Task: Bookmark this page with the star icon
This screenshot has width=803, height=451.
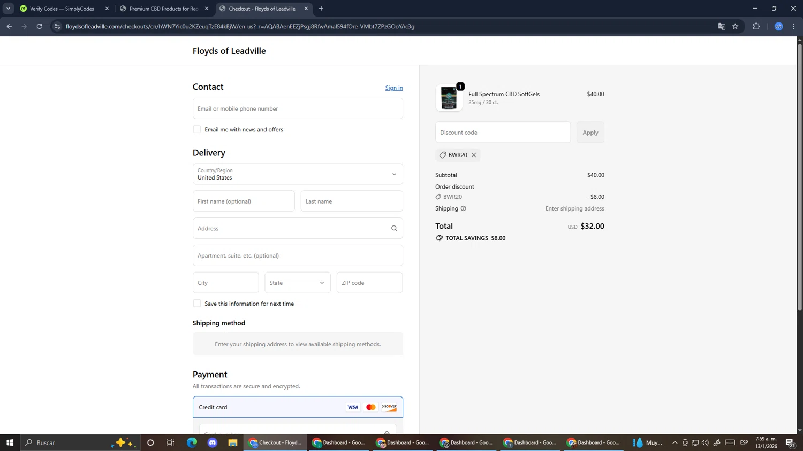Action: pyautogui.click(x=736, y=26)
